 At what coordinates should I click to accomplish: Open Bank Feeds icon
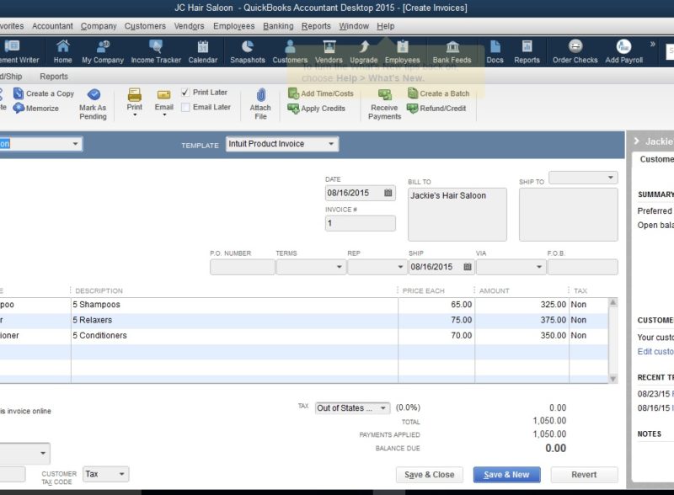tap(452, 51)
